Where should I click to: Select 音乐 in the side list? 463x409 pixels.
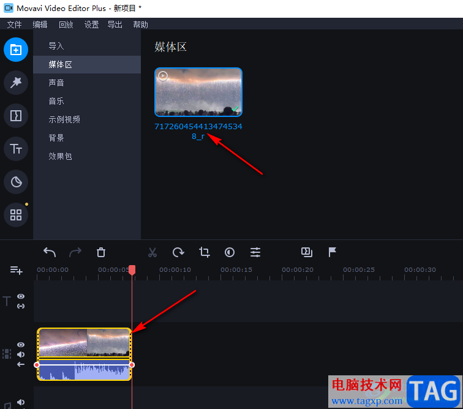click(x=87, y=101)
